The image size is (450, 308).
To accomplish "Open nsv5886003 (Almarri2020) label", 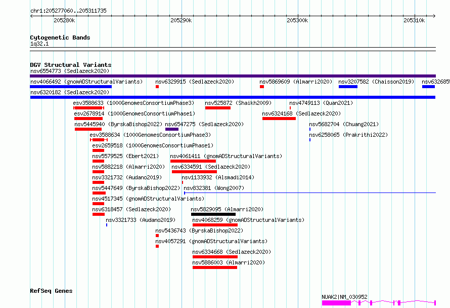I will pyautogui.click(x=229, y=262).
